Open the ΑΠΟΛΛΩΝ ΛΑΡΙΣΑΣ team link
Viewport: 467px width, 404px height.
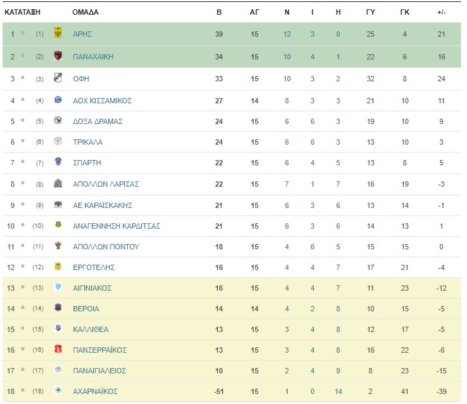[106, 184]
